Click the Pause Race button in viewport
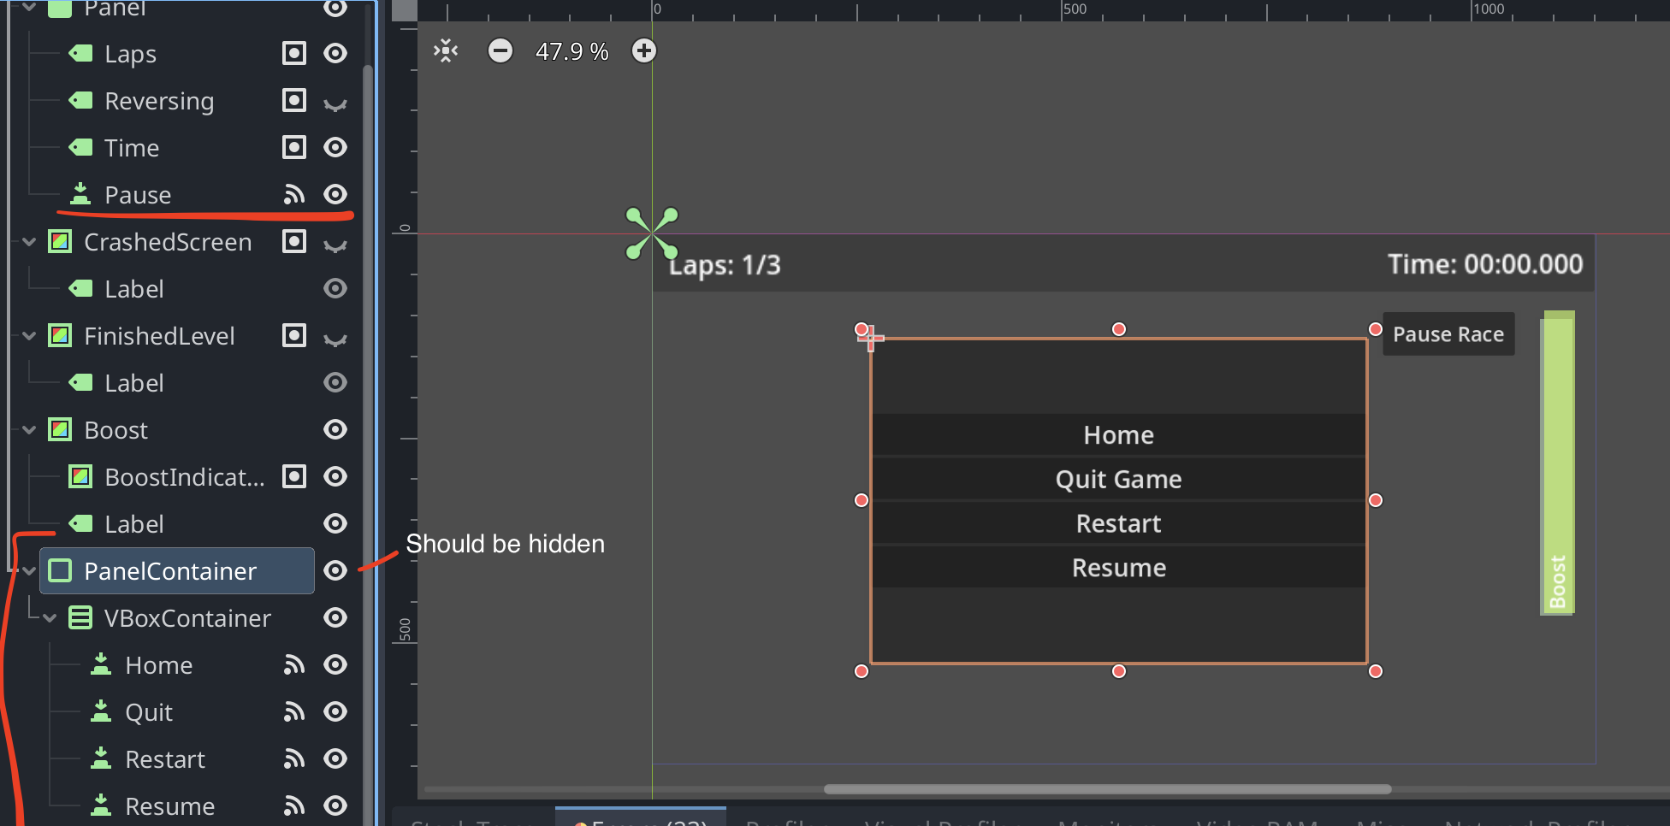 point(1448,334)
